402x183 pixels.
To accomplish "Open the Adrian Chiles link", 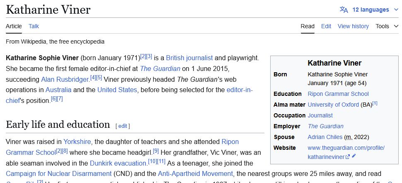I will [325, 137].
